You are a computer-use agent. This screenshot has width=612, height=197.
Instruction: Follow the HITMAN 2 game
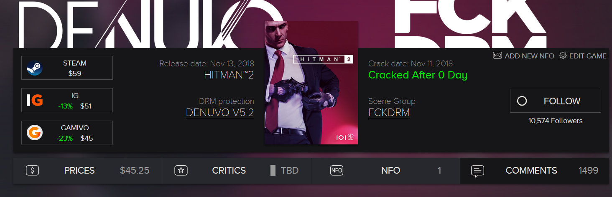[556, 101]
